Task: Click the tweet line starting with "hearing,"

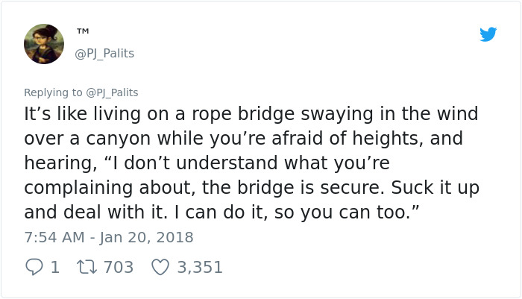Action: click(x=207, y=163)
